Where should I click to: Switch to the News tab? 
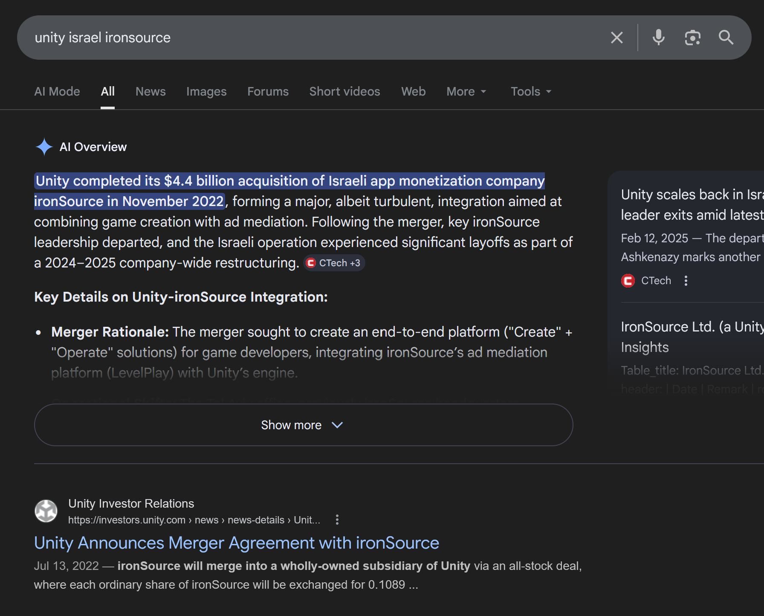pyautogui.click(x=150, y=91)
